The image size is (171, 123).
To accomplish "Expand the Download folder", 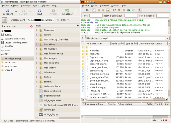I will tap(36, 30).
